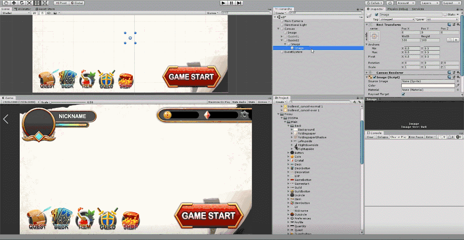Click the Clear button in Console

[370, 137]
